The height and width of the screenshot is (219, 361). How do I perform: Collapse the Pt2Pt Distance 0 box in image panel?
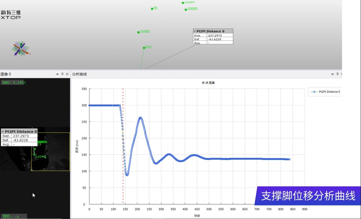[x=3, y=131]
